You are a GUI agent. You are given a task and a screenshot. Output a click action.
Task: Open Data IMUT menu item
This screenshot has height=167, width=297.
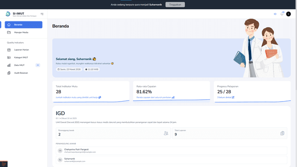tap(24, 65)
